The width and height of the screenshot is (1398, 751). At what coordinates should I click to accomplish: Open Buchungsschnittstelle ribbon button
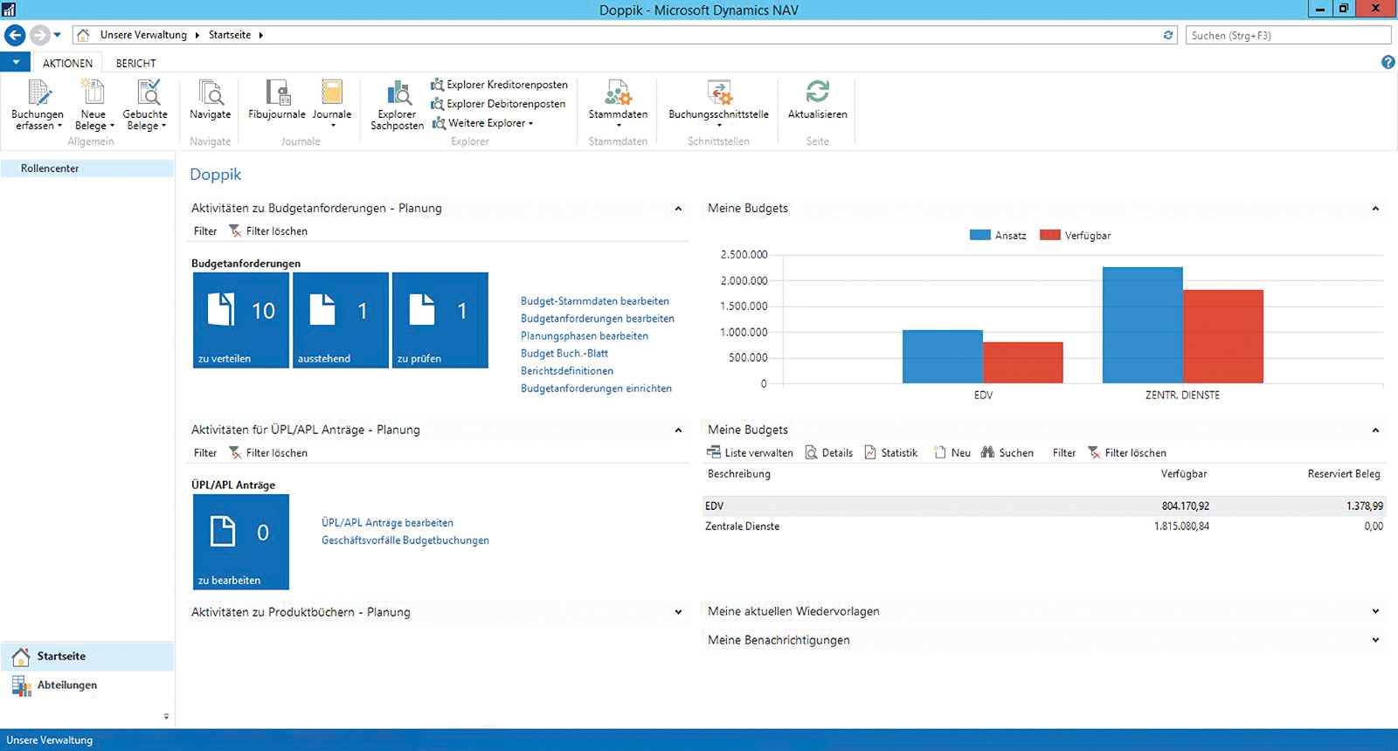coord(718,94)
